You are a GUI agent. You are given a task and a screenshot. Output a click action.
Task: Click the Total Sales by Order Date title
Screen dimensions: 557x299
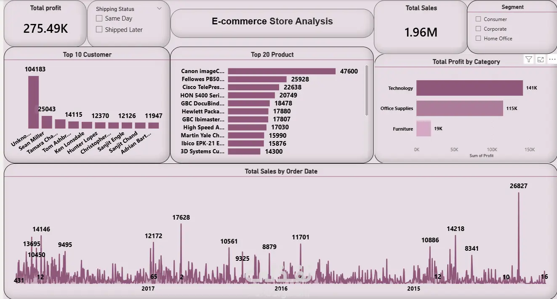point(281,171)
